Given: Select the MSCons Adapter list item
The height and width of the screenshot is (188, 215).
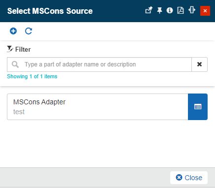Looking at the screenshot, I should click(x=97, y=107).
